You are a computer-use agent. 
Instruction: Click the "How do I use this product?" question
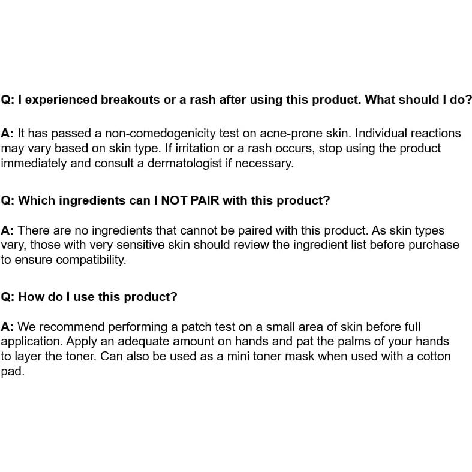(89, 297)
